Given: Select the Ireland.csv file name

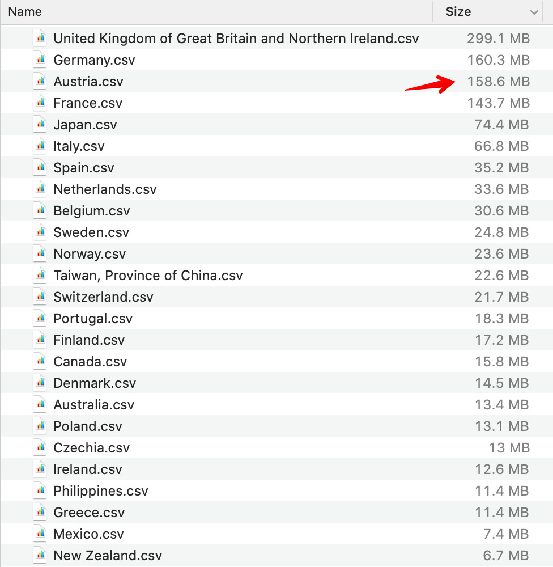Looking at the screenshot, I should pyautogui.click(x=87, y=469).
